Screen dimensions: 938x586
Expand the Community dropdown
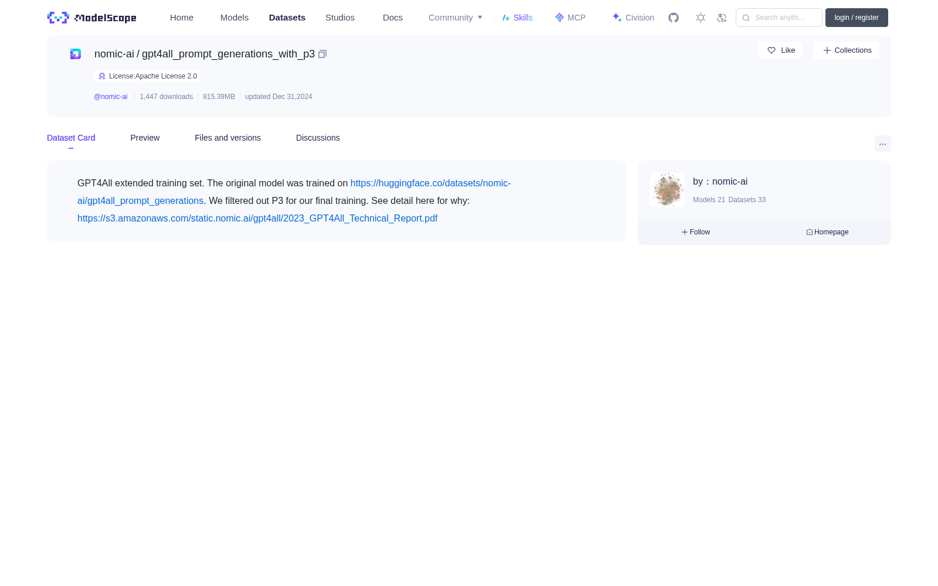pyautogui.click(x=456, y=18)
